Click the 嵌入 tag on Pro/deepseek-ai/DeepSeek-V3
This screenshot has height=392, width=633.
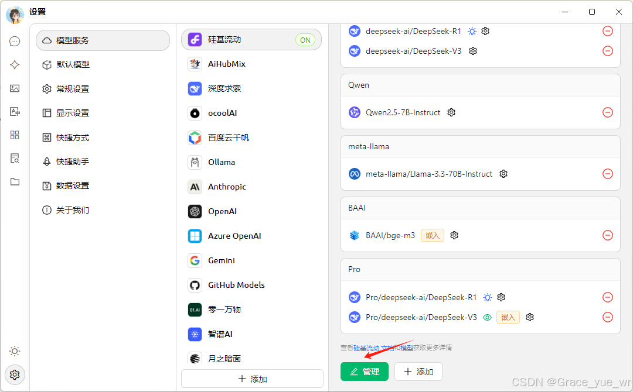pos(508,318)
